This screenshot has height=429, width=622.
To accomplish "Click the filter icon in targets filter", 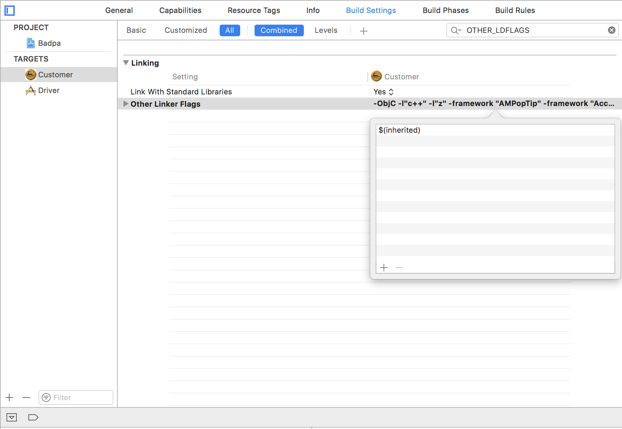I will coord(46,398).
